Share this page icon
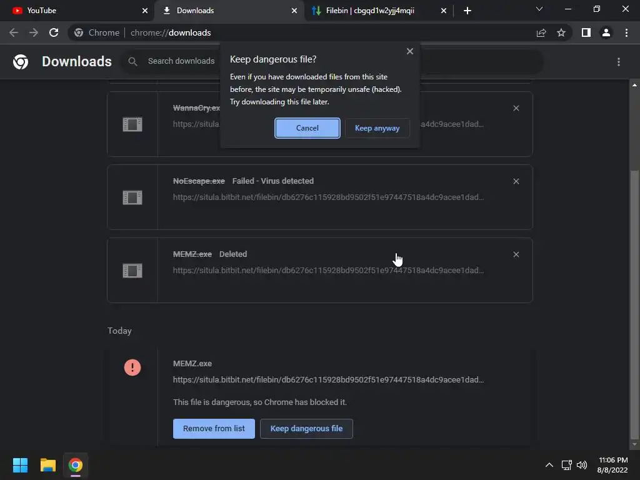 click(541, 32)
